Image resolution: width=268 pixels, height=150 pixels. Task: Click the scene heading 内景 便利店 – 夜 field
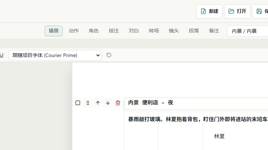pos(196,104)
